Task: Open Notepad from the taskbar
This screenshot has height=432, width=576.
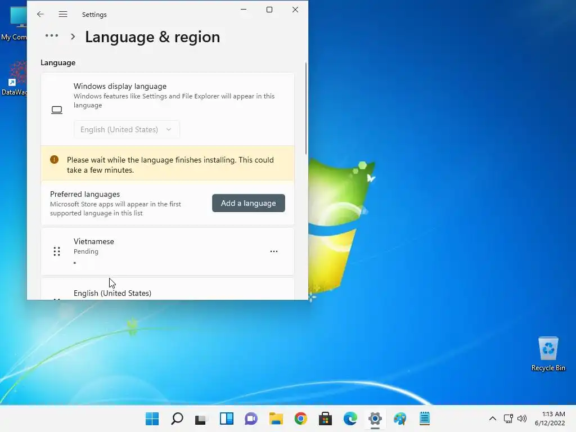Action: pos(425,418)
